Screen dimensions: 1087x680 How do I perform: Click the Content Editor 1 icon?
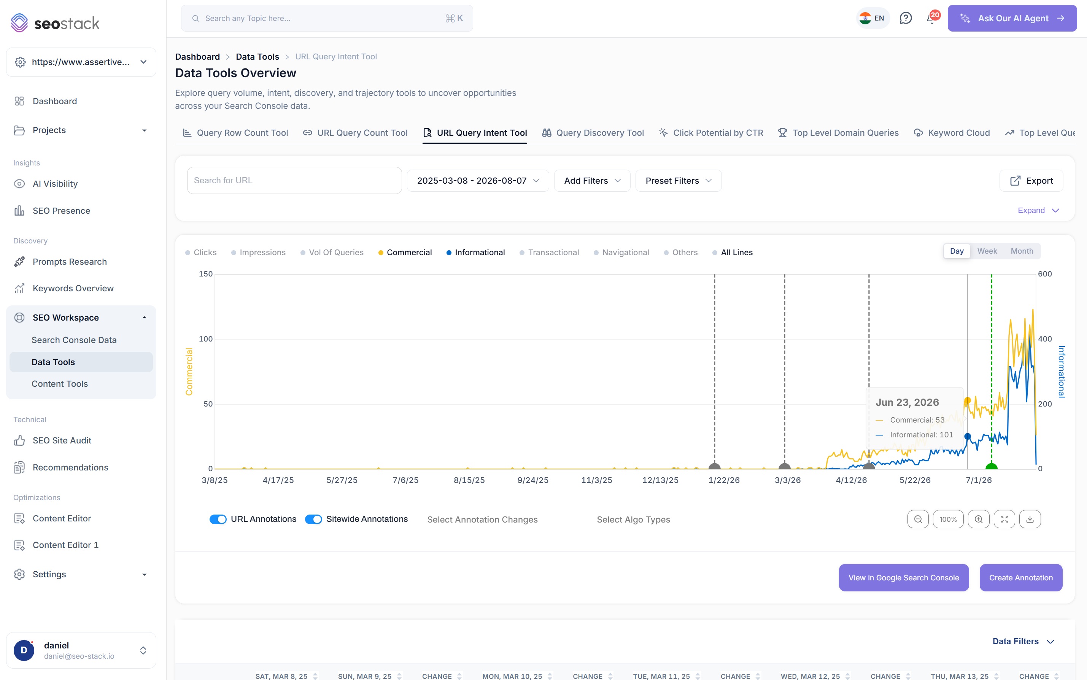[x=19, y=545]
